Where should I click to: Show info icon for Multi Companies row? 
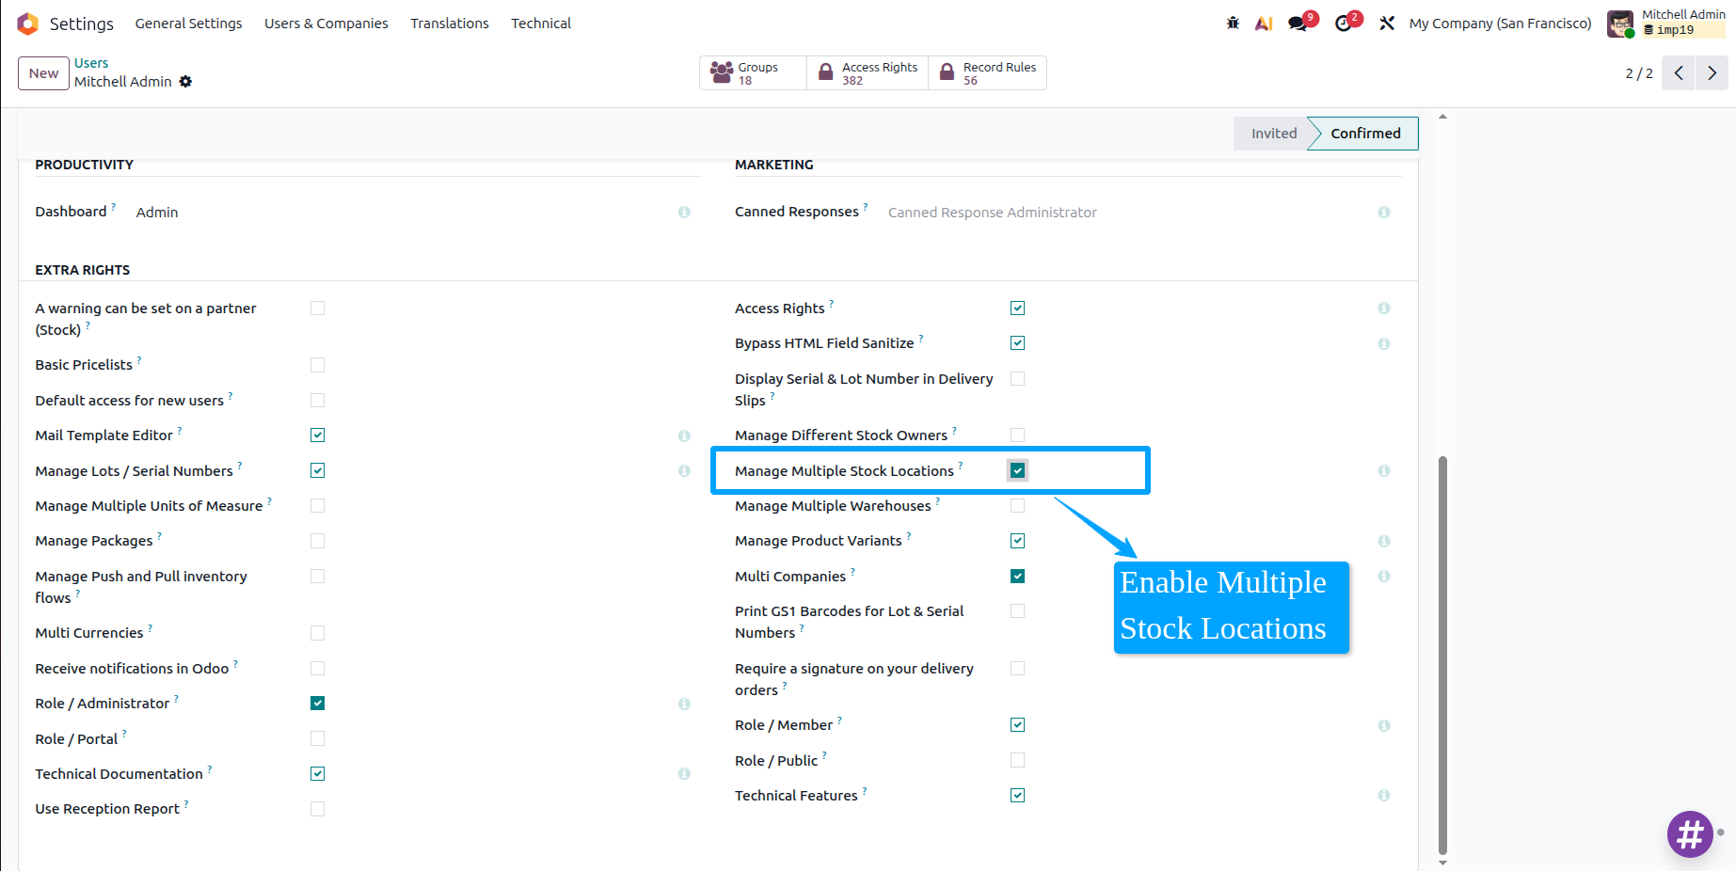coord(1384,577)
